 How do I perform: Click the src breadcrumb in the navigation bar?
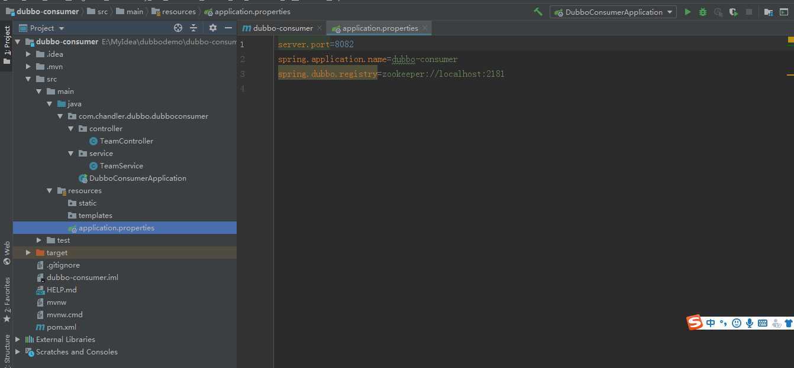point(97,11)
